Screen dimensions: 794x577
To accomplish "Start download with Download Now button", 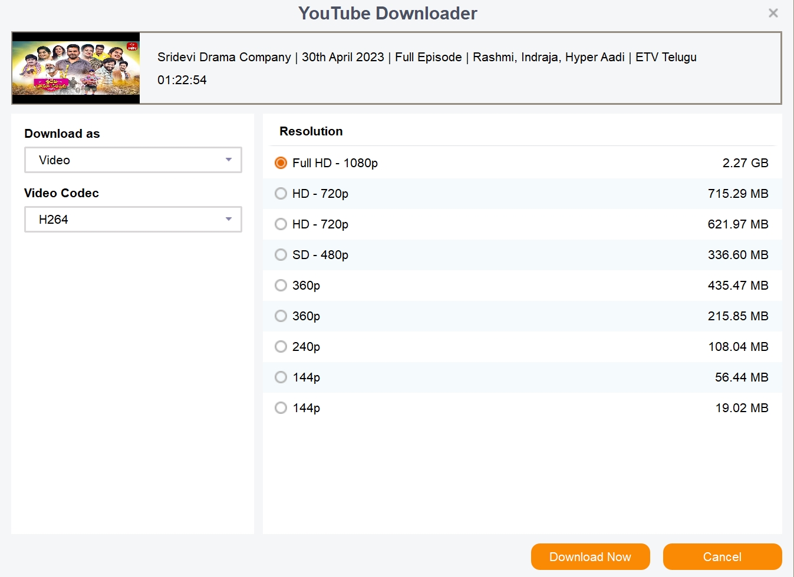I will point(591,557).
